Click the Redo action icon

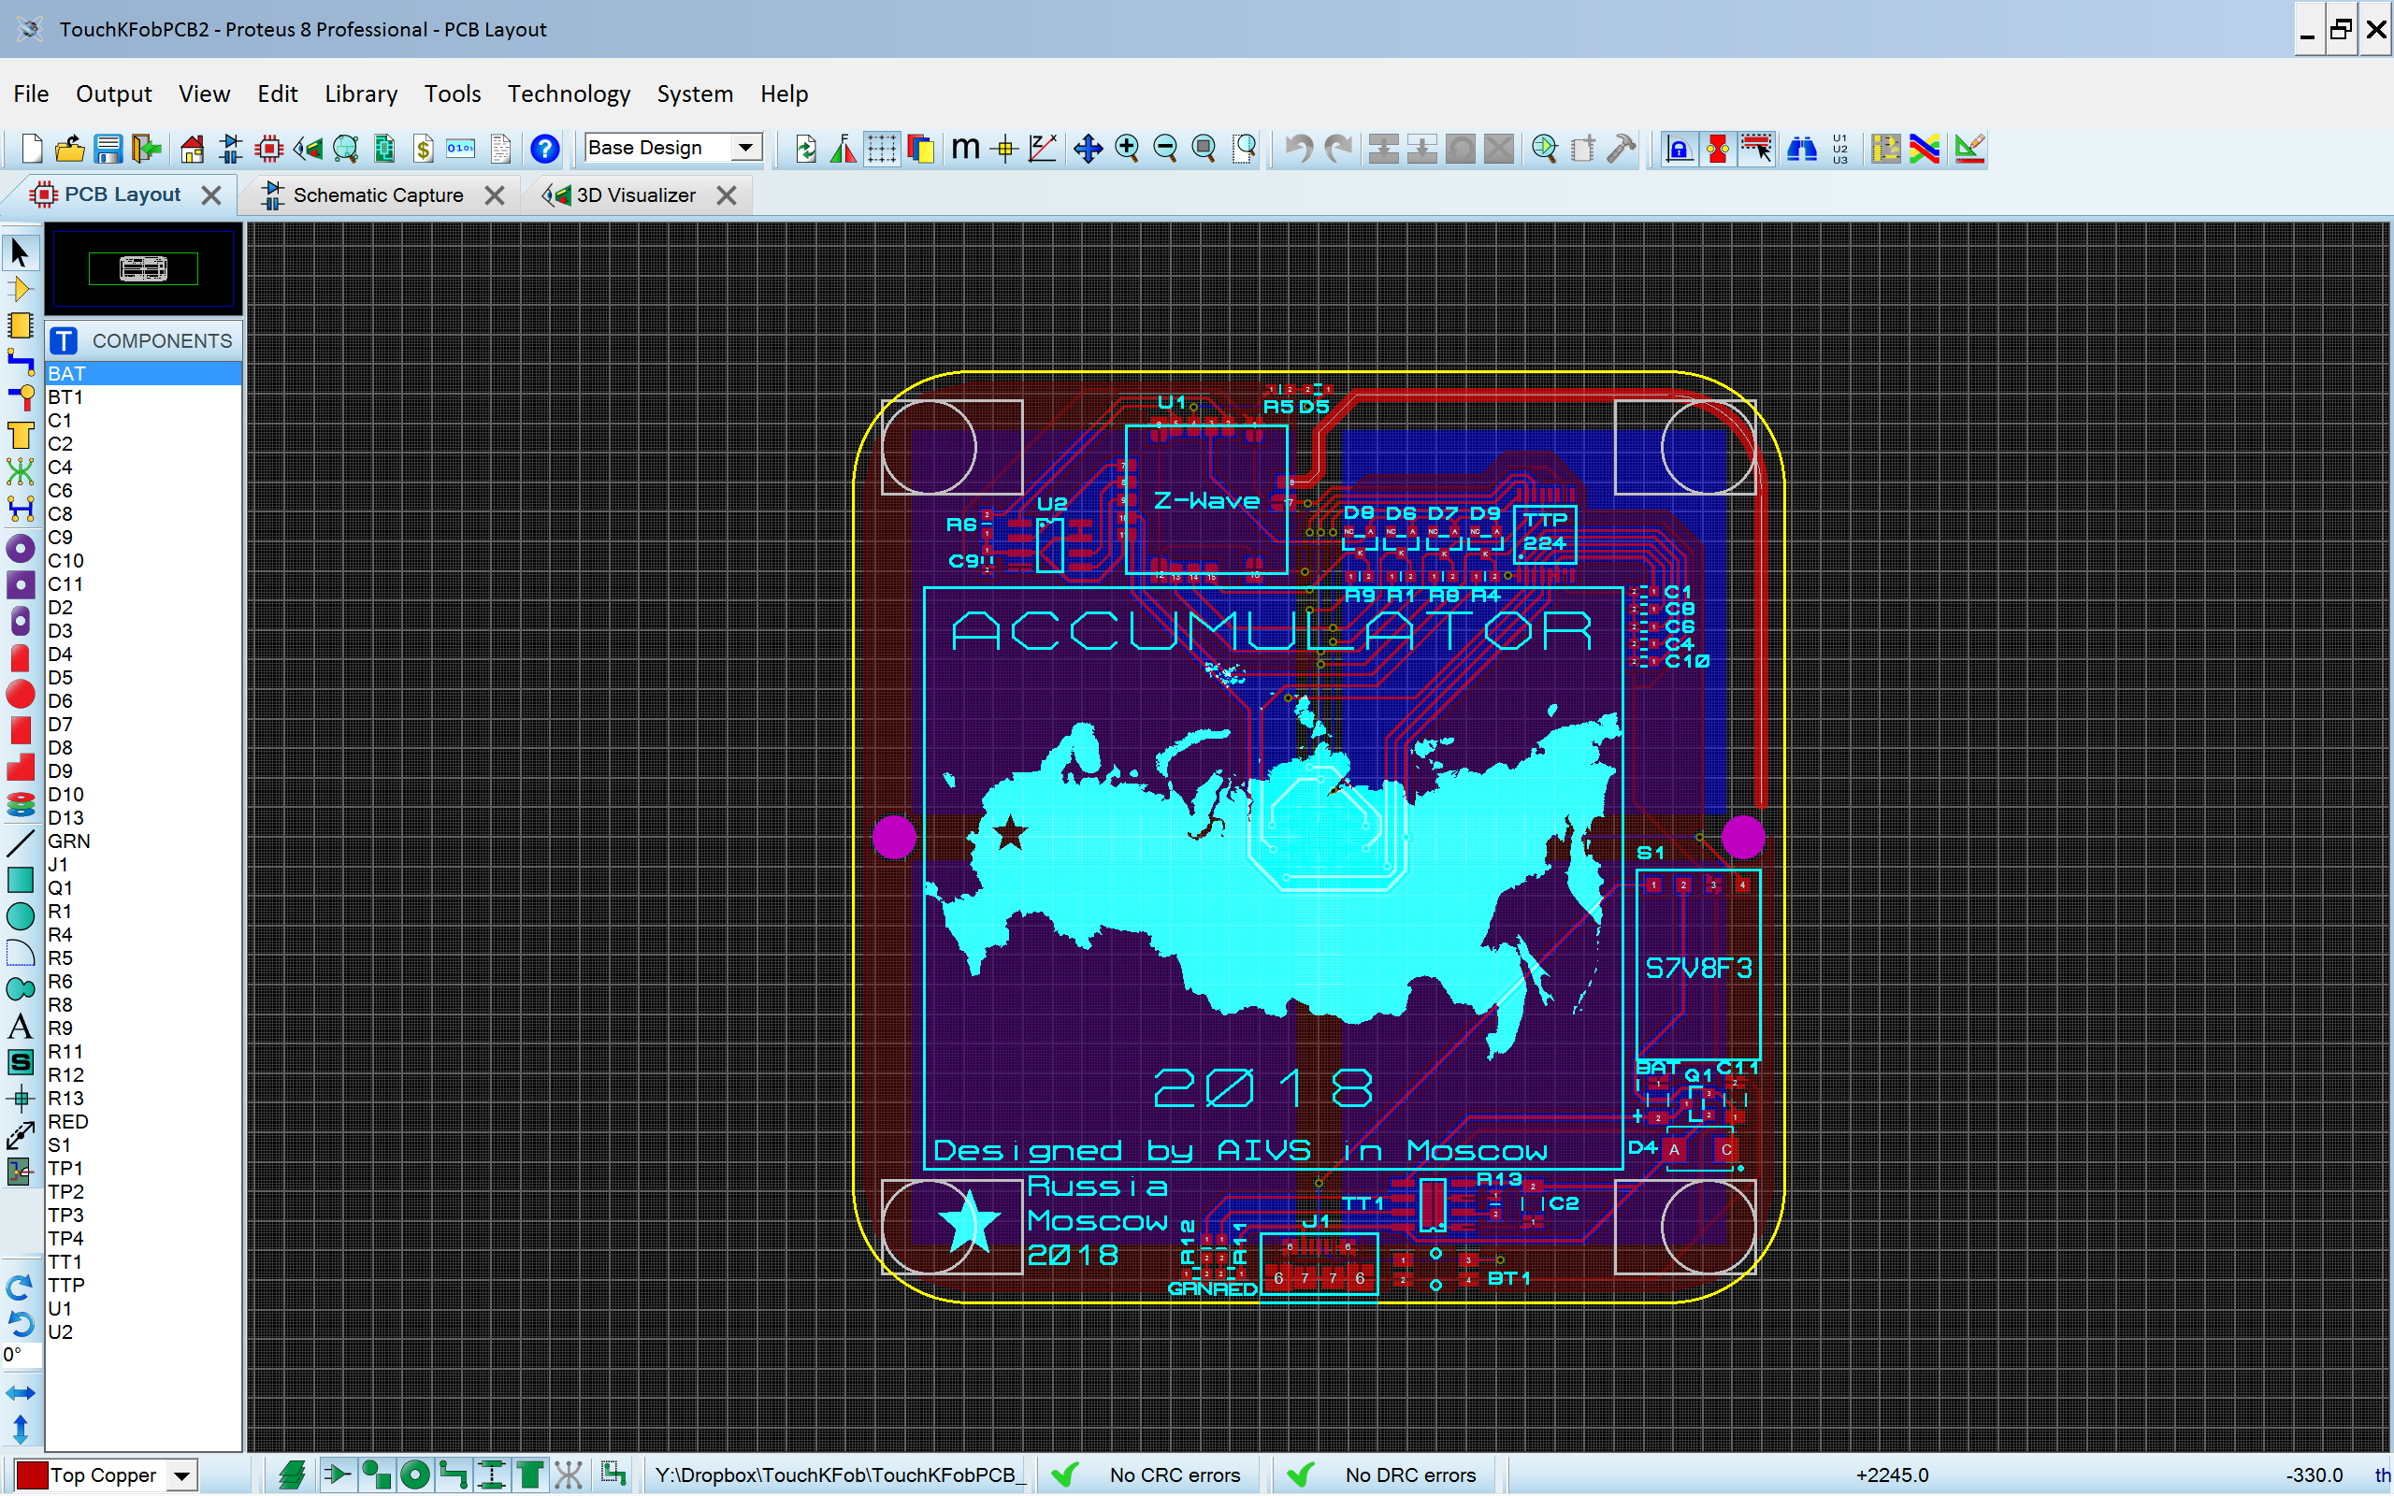[1335, 149]
